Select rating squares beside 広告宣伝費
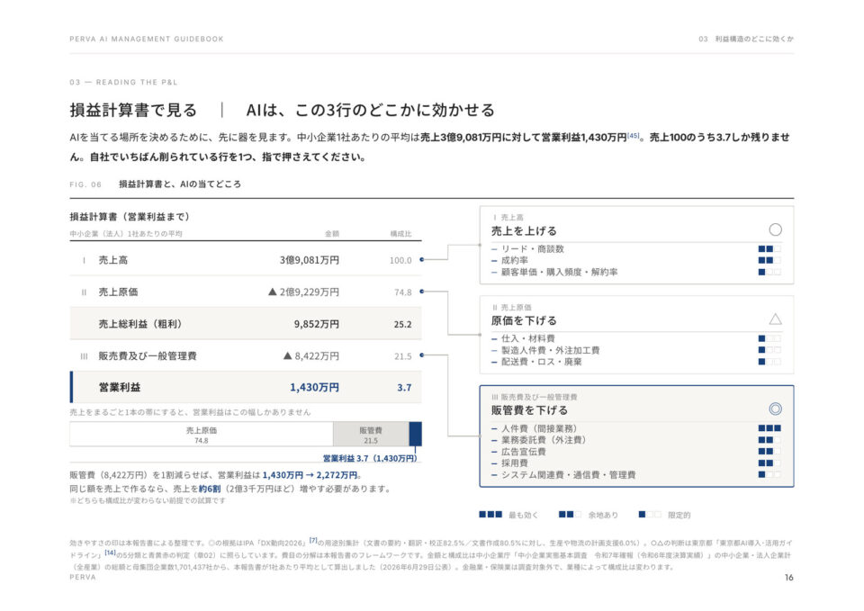 coord(769,452)
